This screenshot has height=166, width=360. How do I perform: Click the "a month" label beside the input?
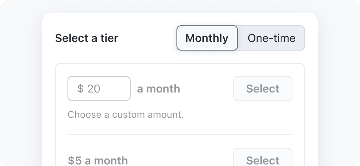(158, 89)
